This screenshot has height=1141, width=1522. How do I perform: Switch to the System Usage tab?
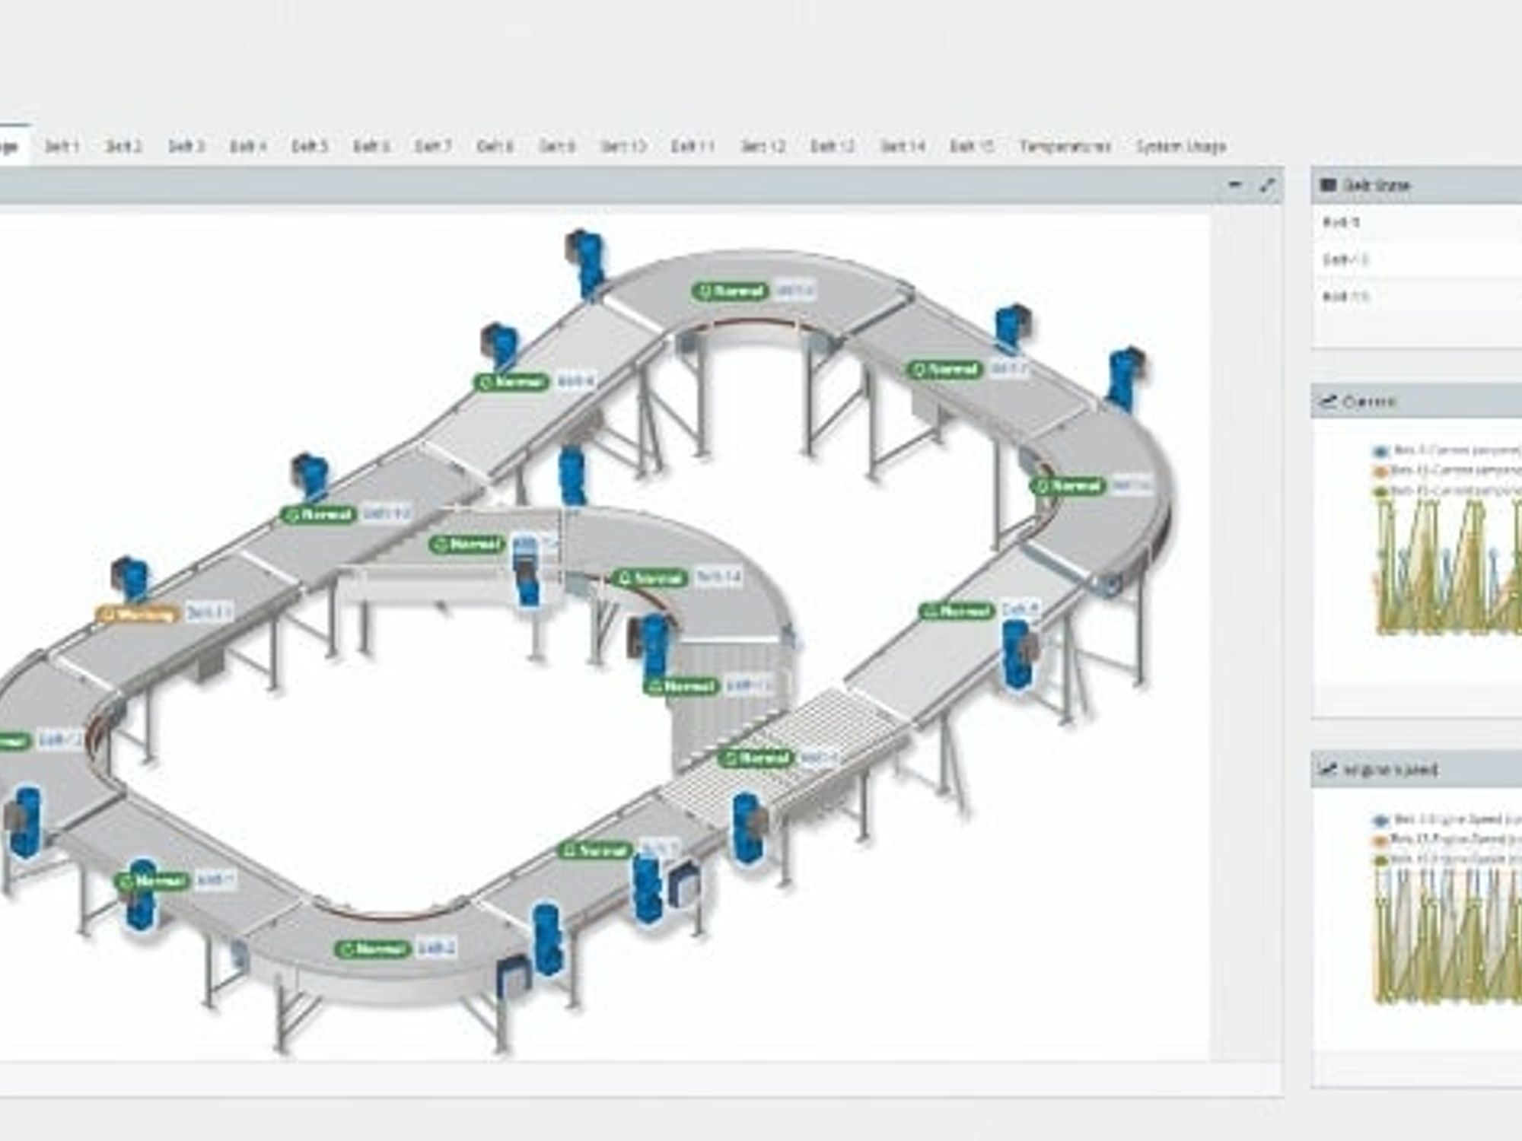coord(1181,145)
